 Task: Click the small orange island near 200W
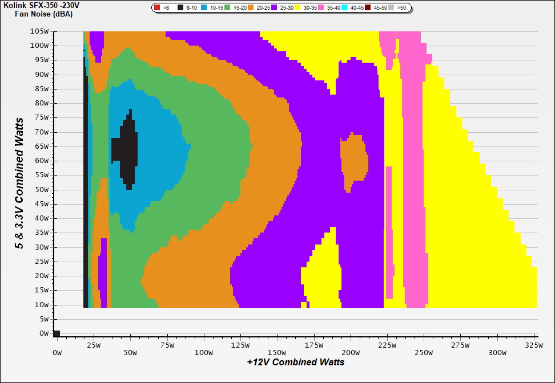(353, 161)
